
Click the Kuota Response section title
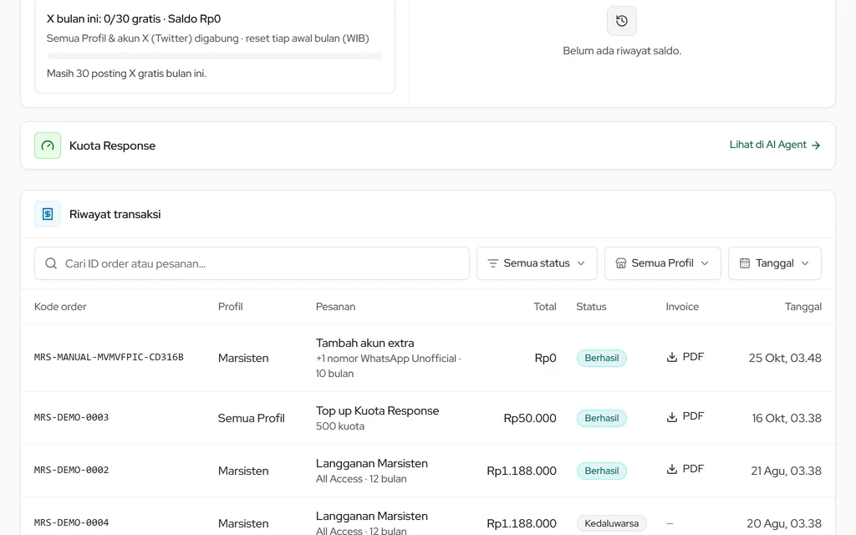pyautogui.click(x=113, y=145)
